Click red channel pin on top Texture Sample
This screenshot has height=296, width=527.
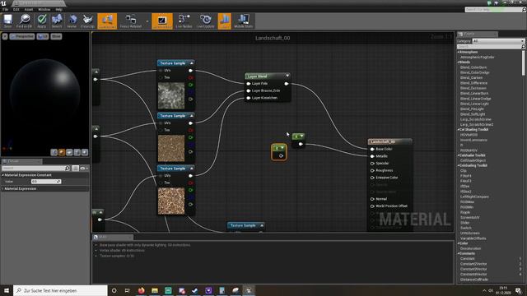(190, 77)
